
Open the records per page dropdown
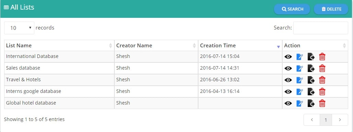[x=19, y=28]
